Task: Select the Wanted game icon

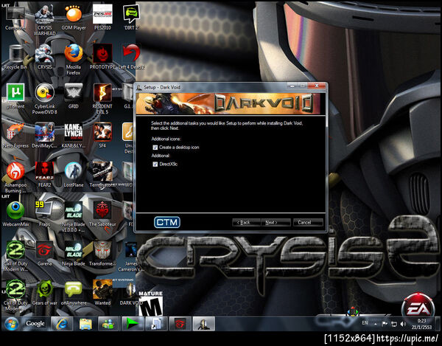Action: coord(102,293)
